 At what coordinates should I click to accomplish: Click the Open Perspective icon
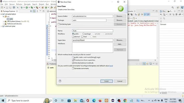coord(178,7)
